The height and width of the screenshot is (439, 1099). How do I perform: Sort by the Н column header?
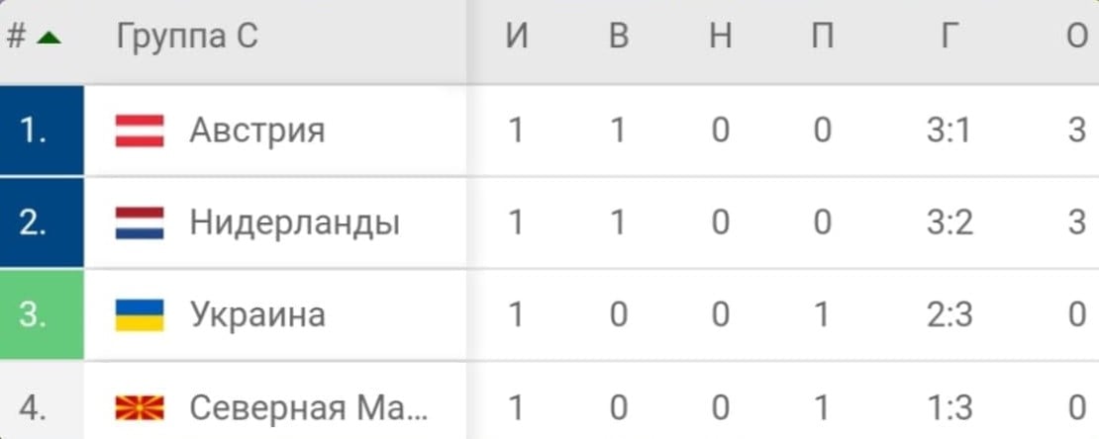coord(721,38)
